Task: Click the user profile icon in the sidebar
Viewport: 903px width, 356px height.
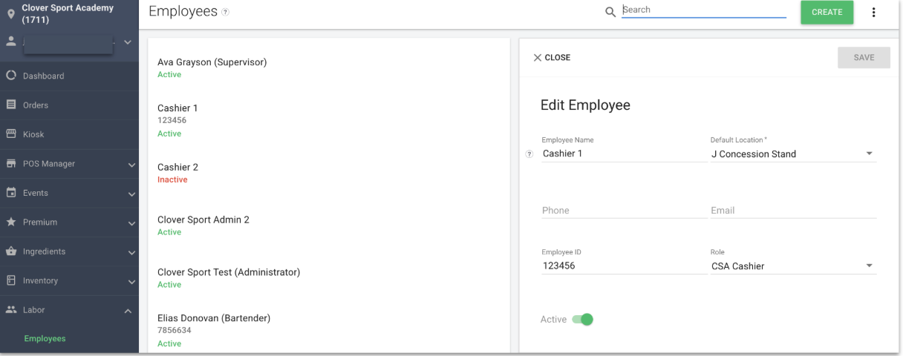Action: click(x=11, y=42)
